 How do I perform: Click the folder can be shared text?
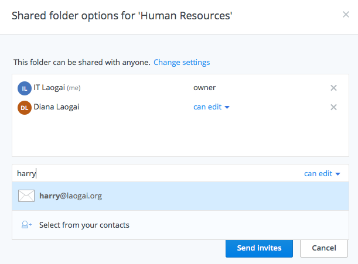pyautogui.click(x=81, y=62)
